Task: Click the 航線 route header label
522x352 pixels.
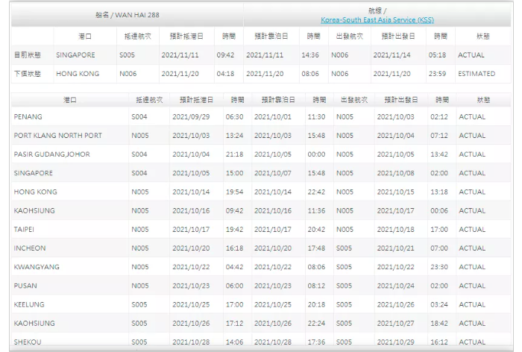Action: point(377,10)
